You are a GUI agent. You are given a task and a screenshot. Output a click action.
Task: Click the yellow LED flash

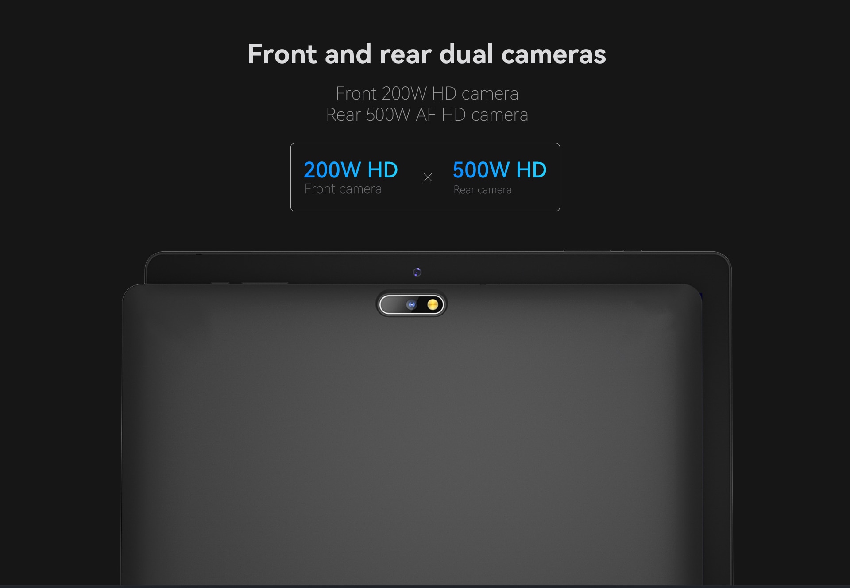pos(433,305)
